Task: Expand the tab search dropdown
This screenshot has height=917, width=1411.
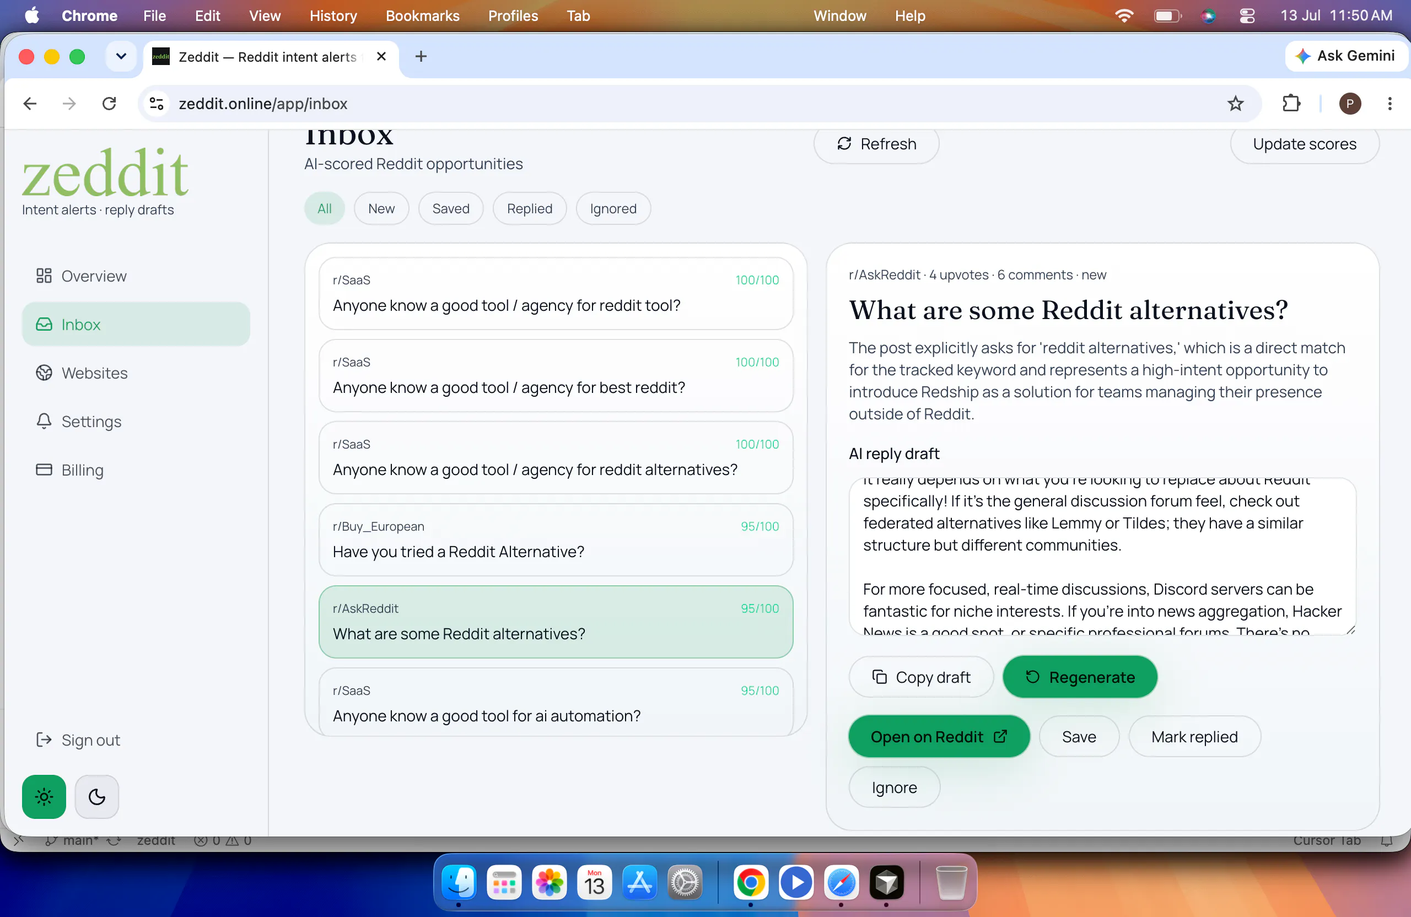Action: click(x=121, y=56)
